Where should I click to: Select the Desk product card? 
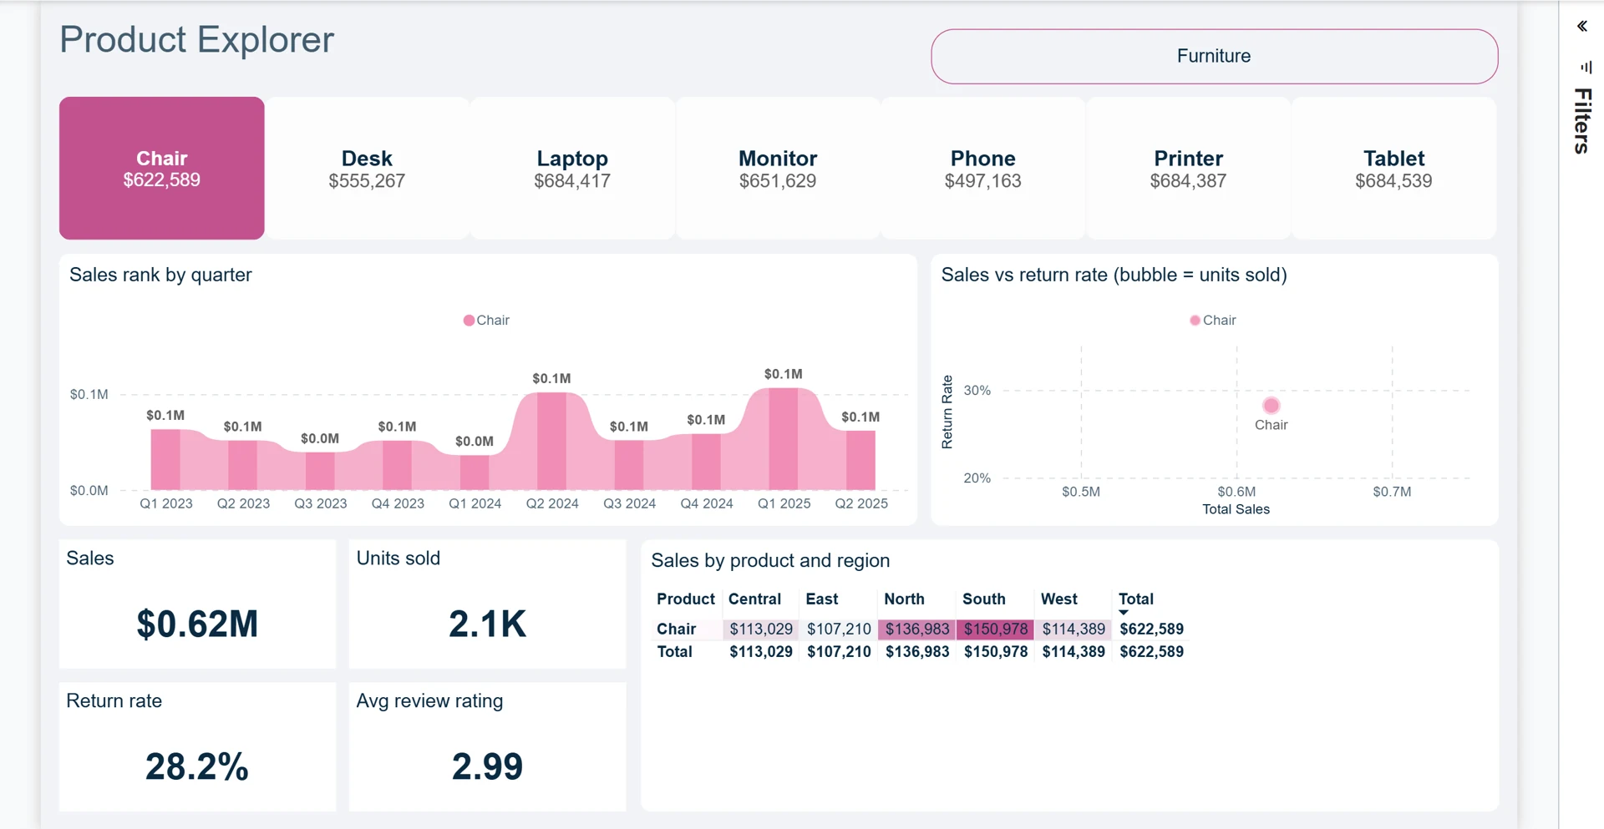coord(367,168)
